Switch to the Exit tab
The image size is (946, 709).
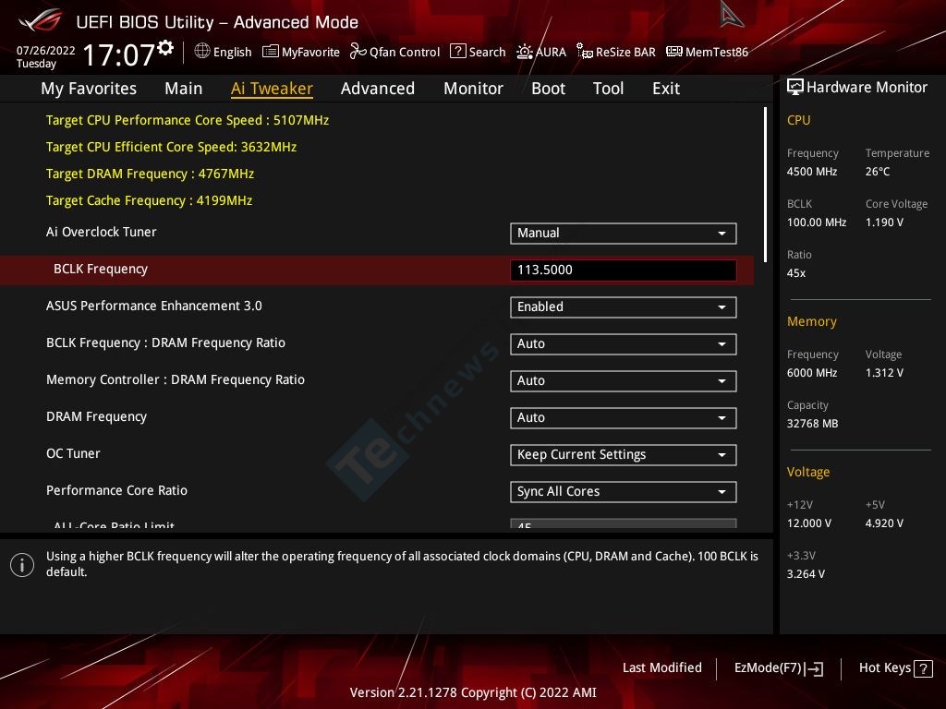tap(666, 89)
